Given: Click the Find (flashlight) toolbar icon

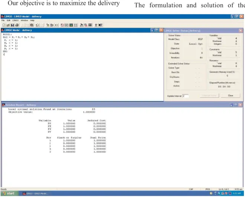Looking at the screenshot, I should [x=48, y=25].
